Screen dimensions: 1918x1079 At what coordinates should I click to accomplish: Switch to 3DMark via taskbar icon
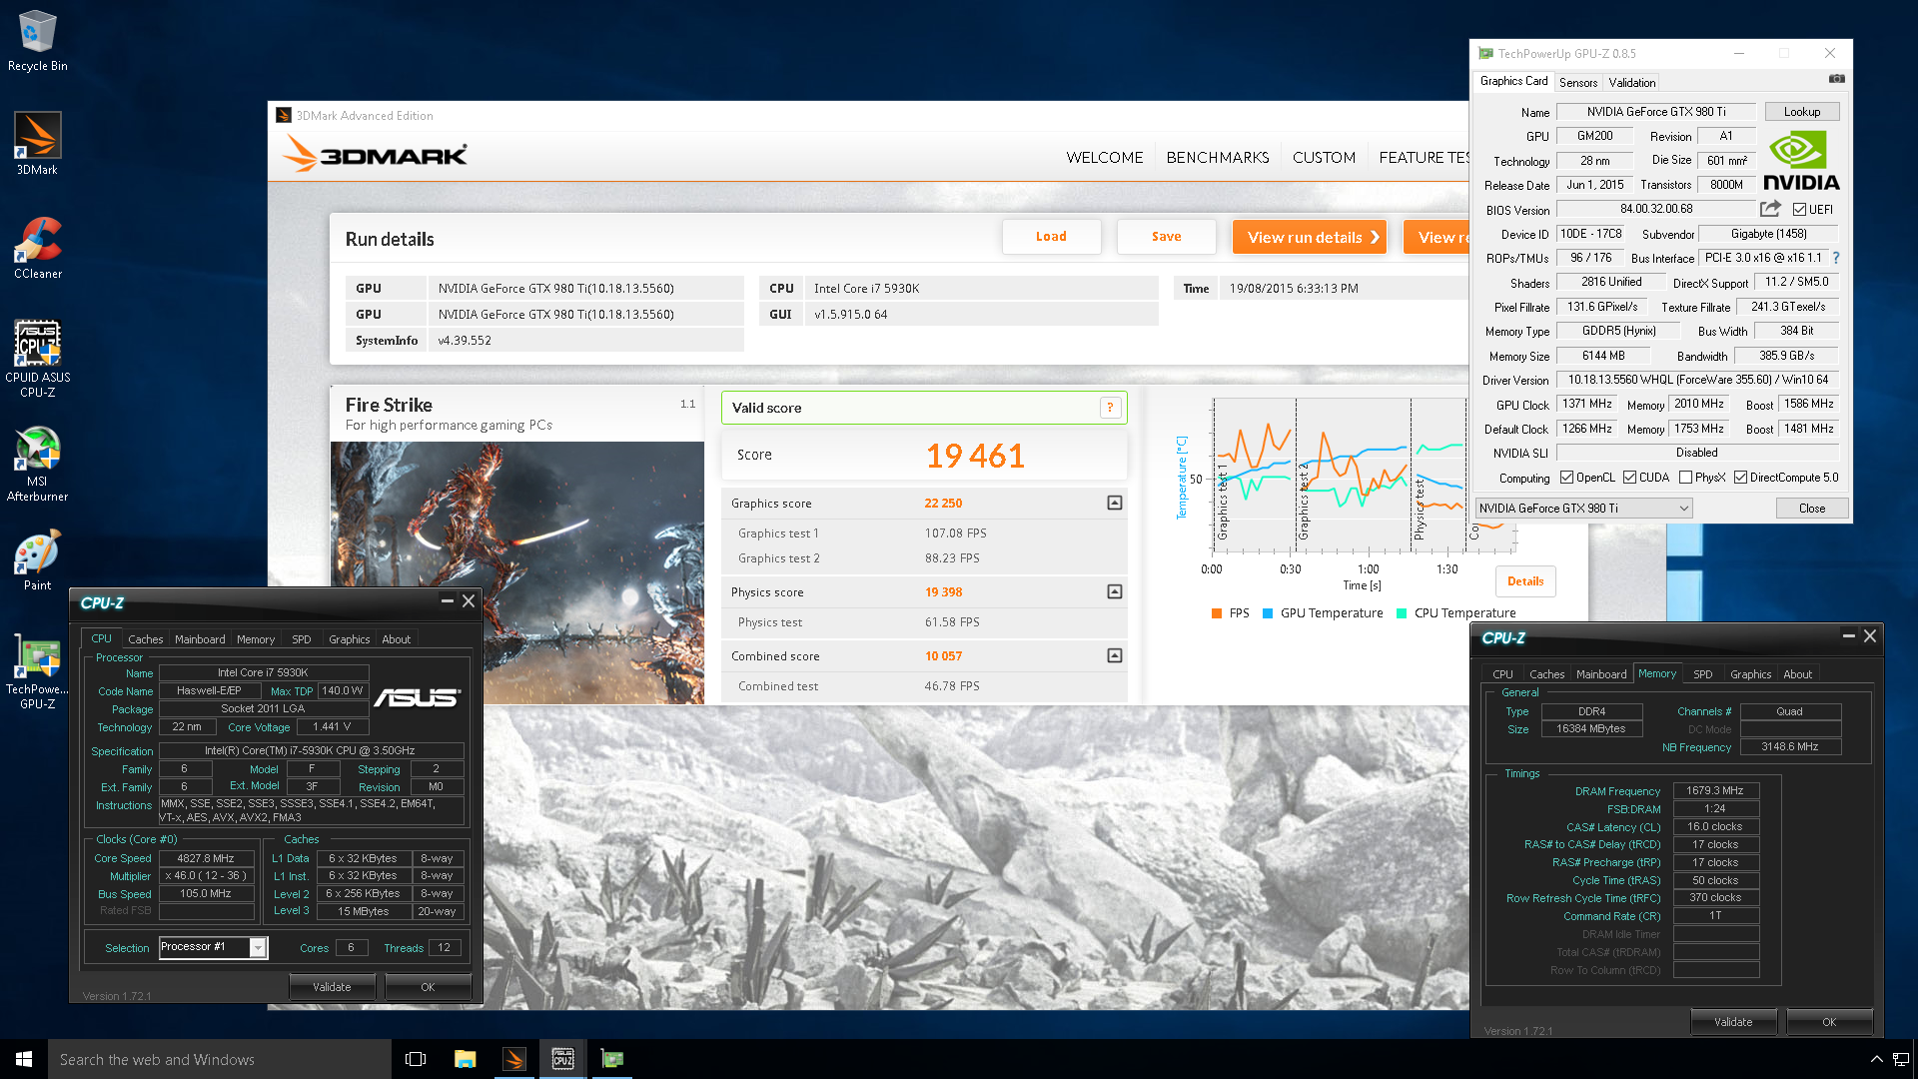(x=513, y=1059)
